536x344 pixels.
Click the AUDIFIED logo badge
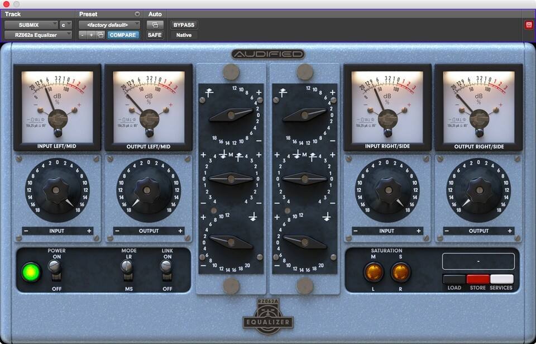(268, 54)
